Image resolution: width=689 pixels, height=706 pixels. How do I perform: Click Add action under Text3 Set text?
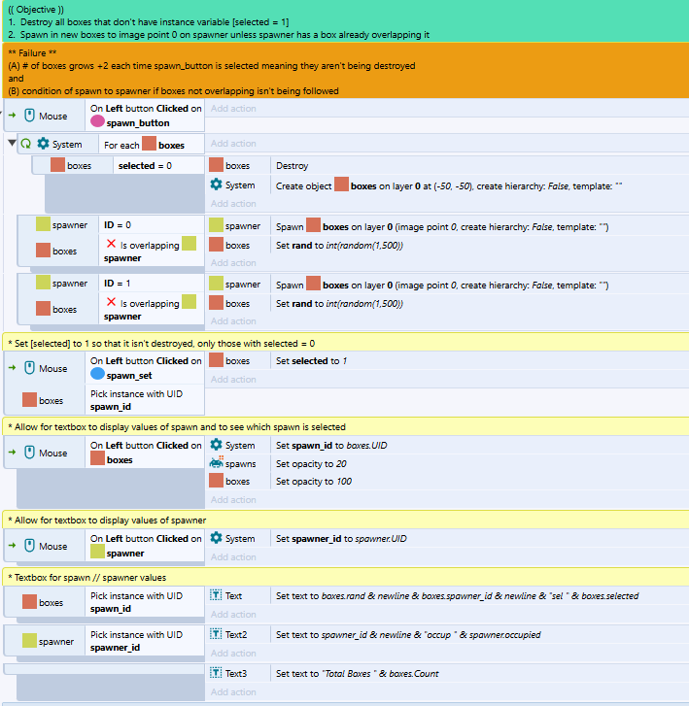233,692
